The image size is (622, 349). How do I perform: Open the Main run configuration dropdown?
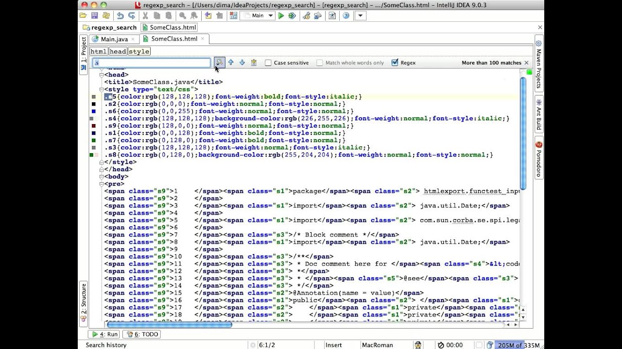[x=258, y=16]
